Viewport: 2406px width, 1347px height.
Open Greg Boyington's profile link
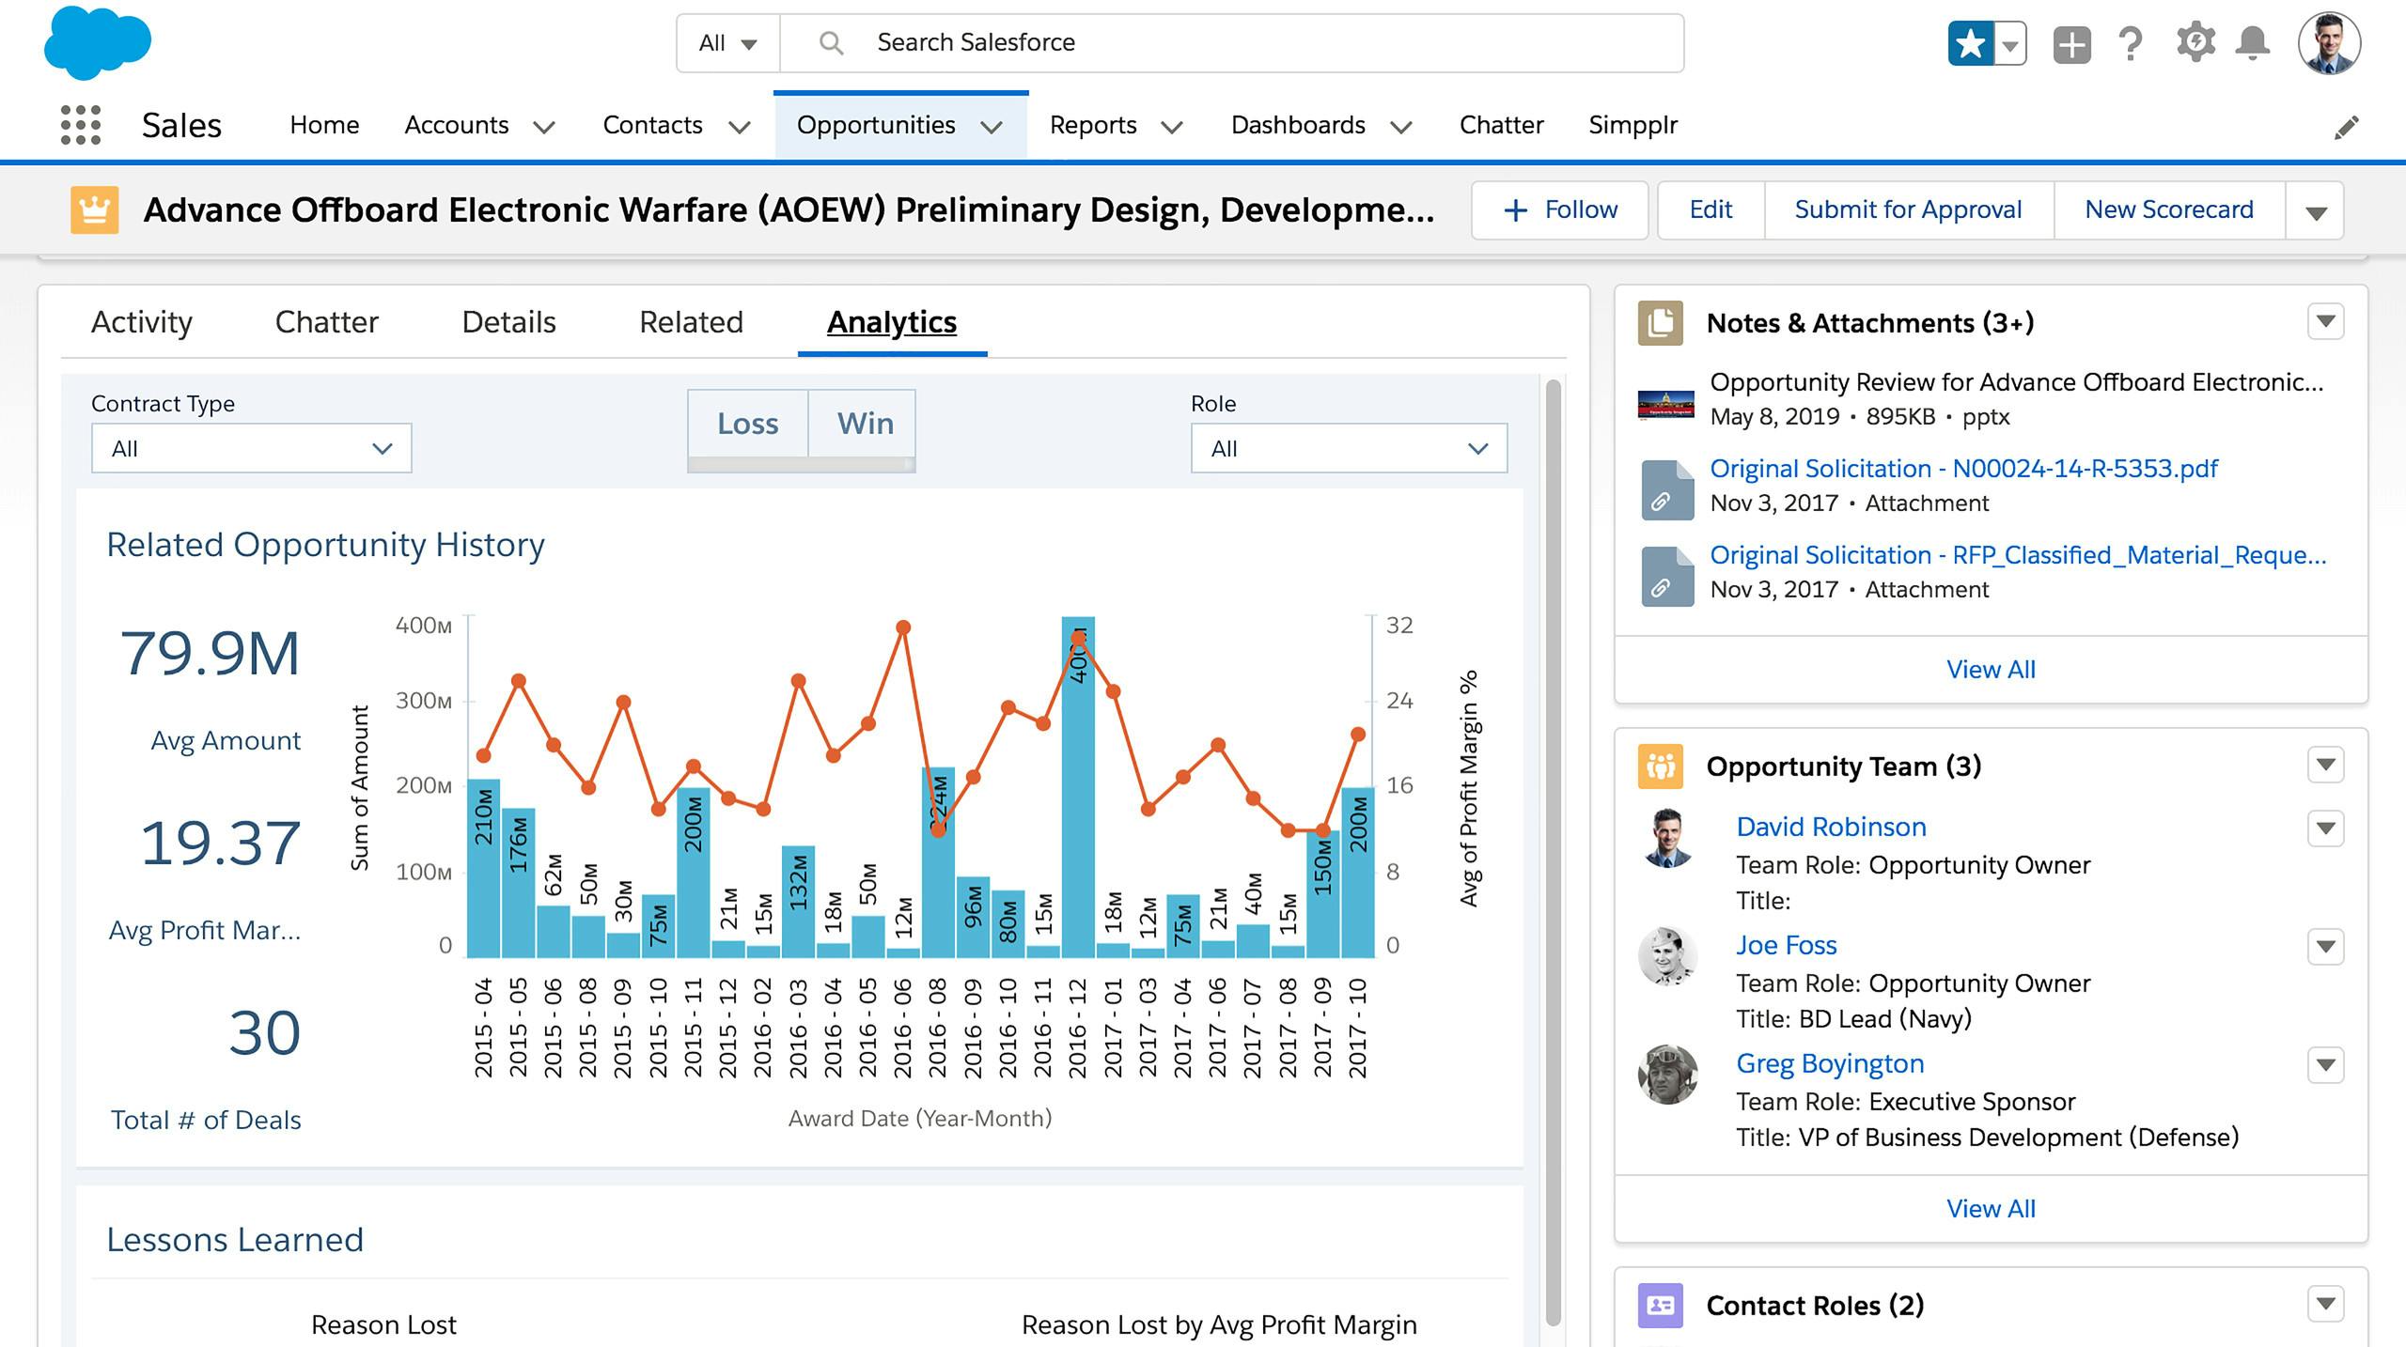click(1830, 1063)
